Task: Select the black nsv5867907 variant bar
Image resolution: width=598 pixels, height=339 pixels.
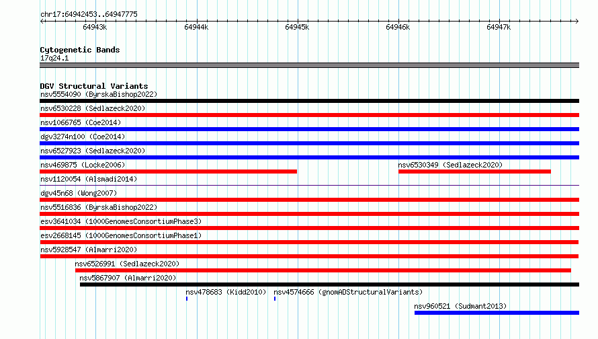Action: pos(329,285)
